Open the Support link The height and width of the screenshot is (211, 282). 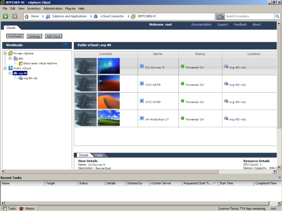pyautogui.click(x=222, y=24)
